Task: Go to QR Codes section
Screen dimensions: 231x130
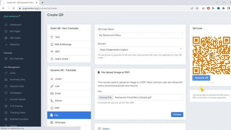Action: (x=15, y=38)
